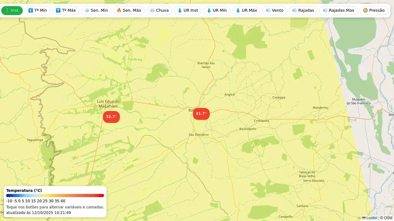Open the 32.7° station marker
Viewport: 394px width, 221px height.
[111, 117]
